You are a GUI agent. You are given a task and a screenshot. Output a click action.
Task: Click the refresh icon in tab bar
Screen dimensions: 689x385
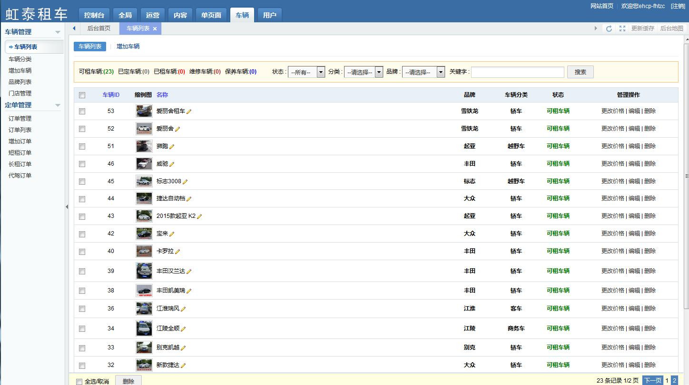pos(609,28)
